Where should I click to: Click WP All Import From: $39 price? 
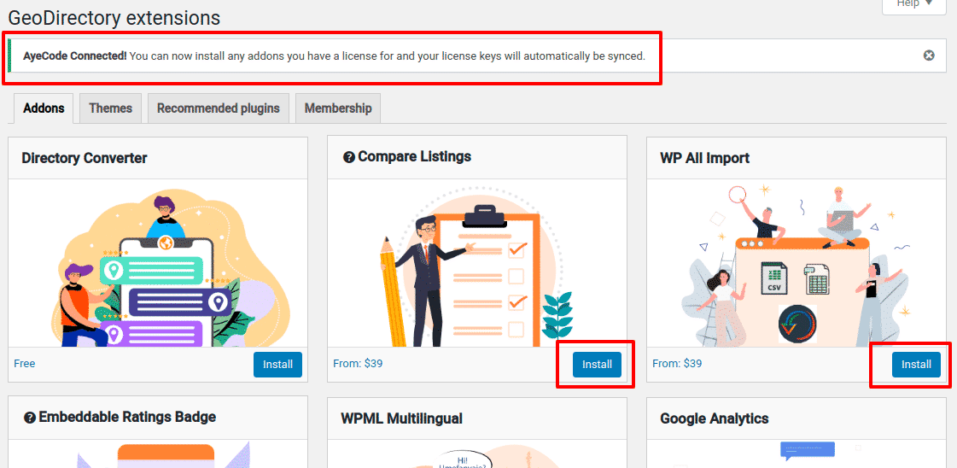(677, 364)
